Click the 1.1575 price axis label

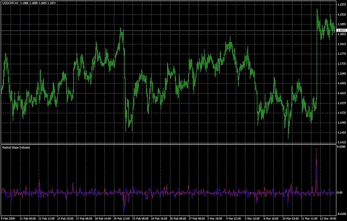click(342, 103)
